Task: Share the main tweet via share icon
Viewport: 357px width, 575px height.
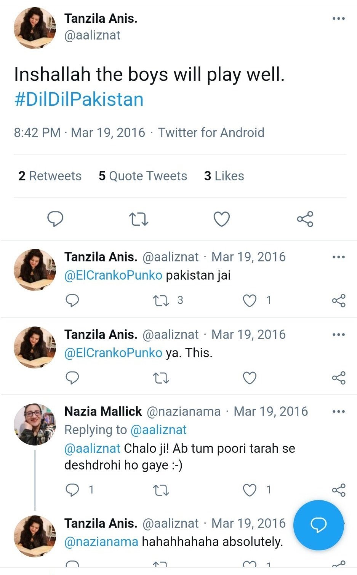Action: point(305,219)
